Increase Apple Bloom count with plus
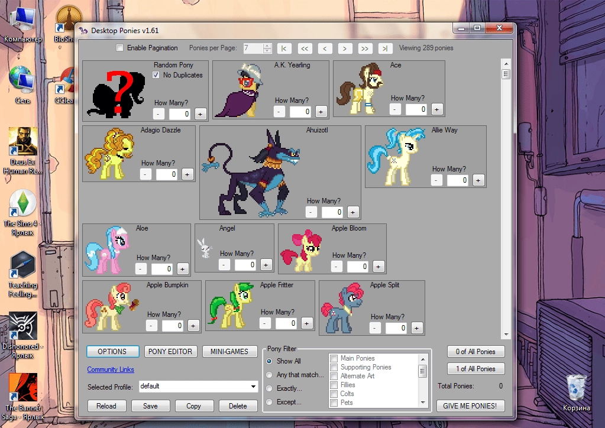This screenshot has height=428, width=605. point(378,267)
